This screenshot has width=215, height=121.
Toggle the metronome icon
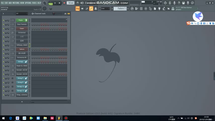pyautogui.click(x=78, y=3)
